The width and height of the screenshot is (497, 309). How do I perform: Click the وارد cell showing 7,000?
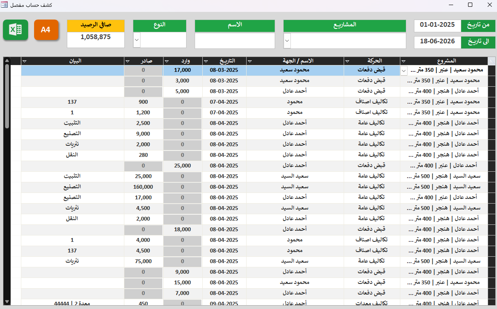(183, 294)
